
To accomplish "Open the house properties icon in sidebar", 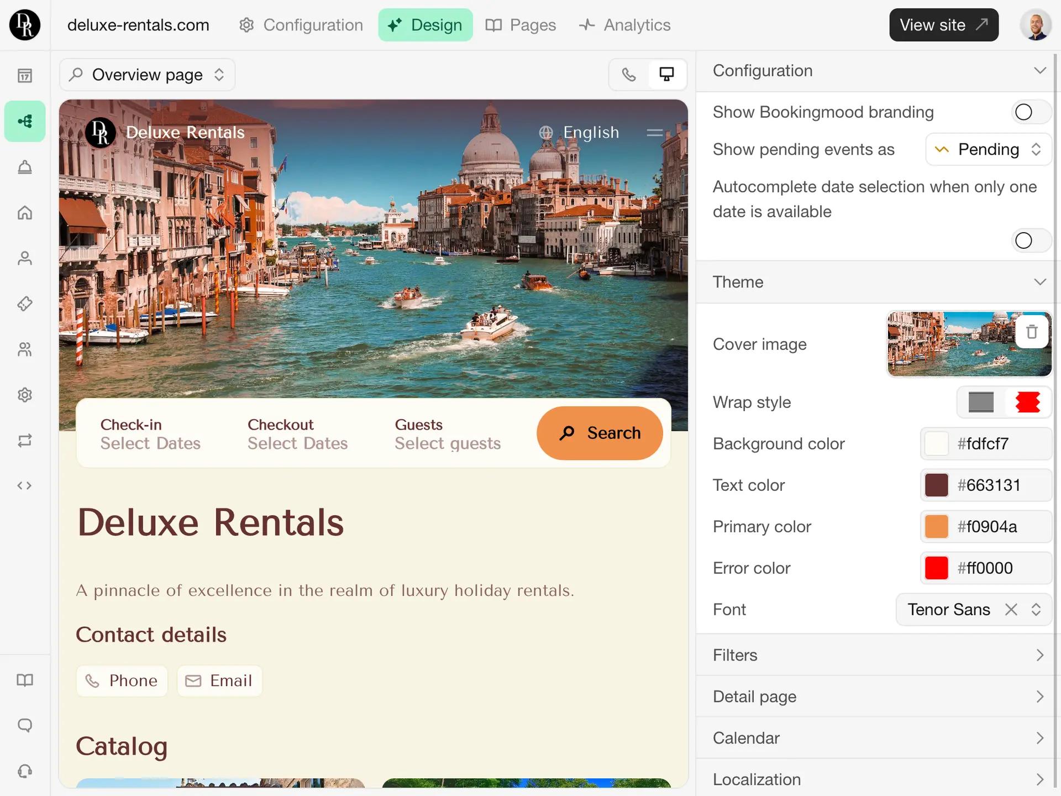I will coord(25,212).
